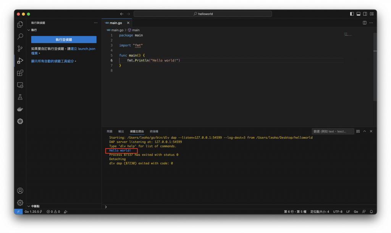This screenshot has width=391, height=233.
Task: Open the Explorer files icon in activity bar
Action: (x=20, y=24)
